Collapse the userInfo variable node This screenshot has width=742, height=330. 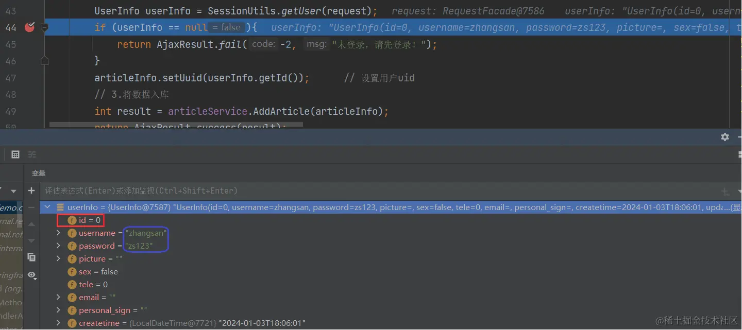click(48, 207)
